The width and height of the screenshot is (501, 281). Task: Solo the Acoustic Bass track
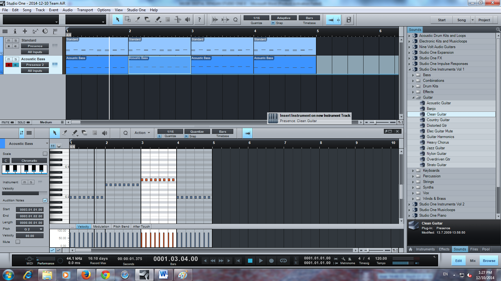pos(15,59)
